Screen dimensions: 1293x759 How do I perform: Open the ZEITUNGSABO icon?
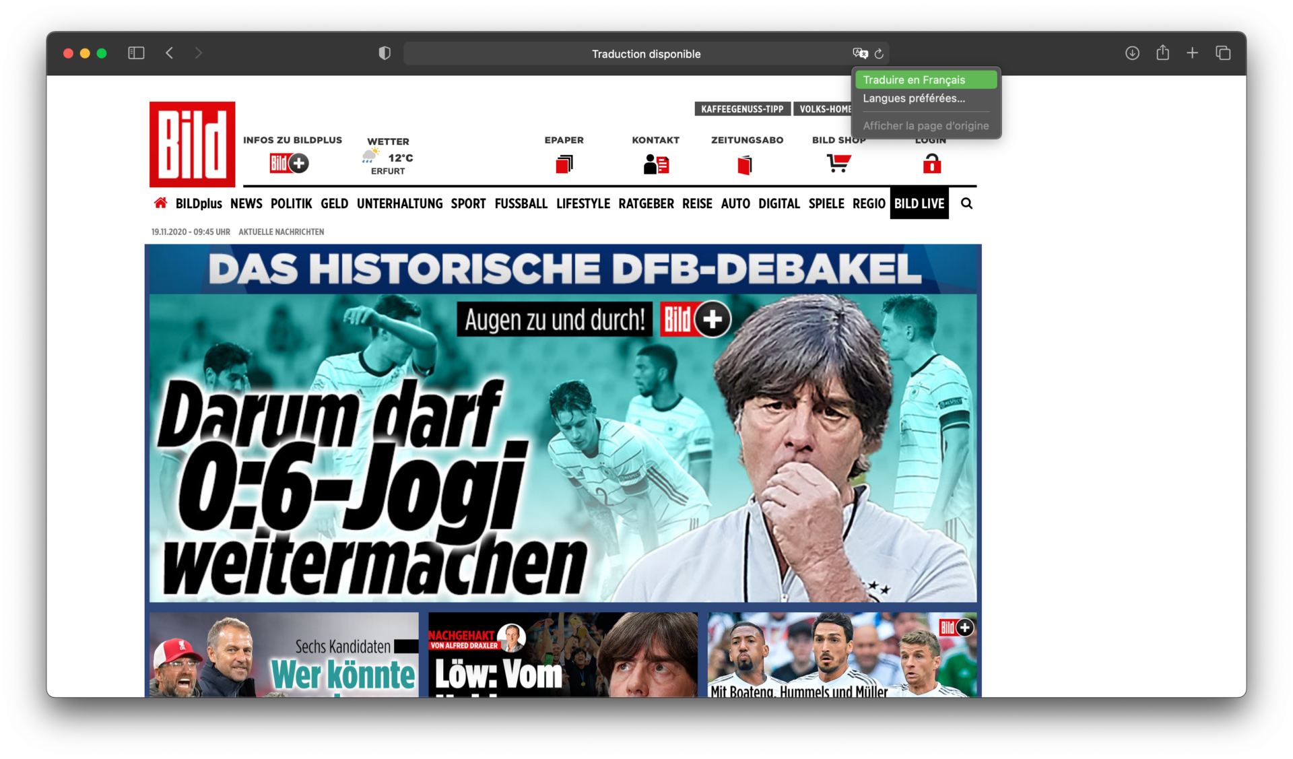[x=745, y=164]
